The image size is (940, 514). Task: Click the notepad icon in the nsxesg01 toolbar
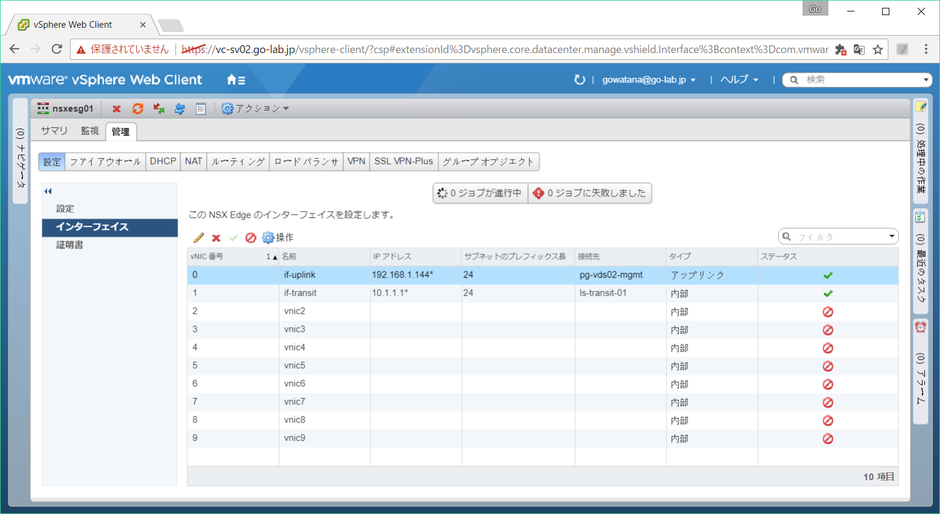pyautogui.click(x=201, y=109)
